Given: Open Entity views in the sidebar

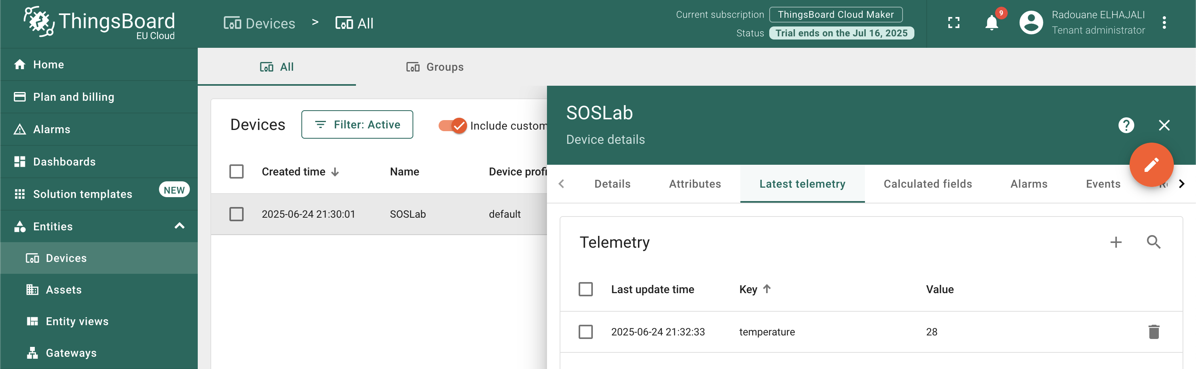Looking at the screenshot, I should coord(99,321).
